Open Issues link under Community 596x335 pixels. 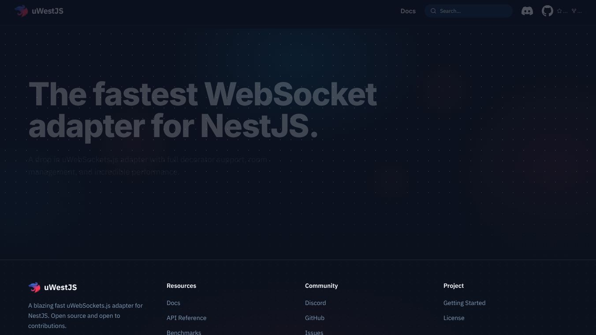click(314, 332)
